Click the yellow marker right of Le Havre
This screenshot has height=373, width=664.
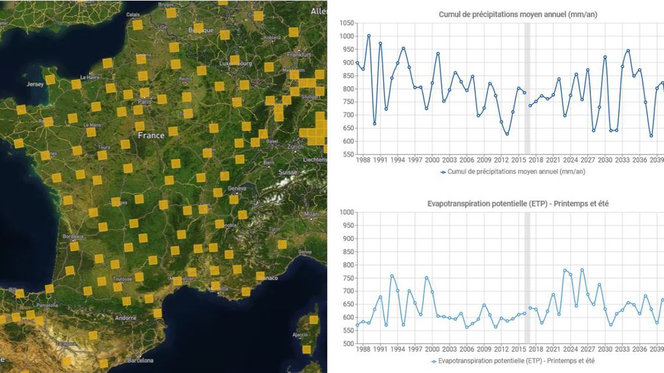(x=110, y=88)
